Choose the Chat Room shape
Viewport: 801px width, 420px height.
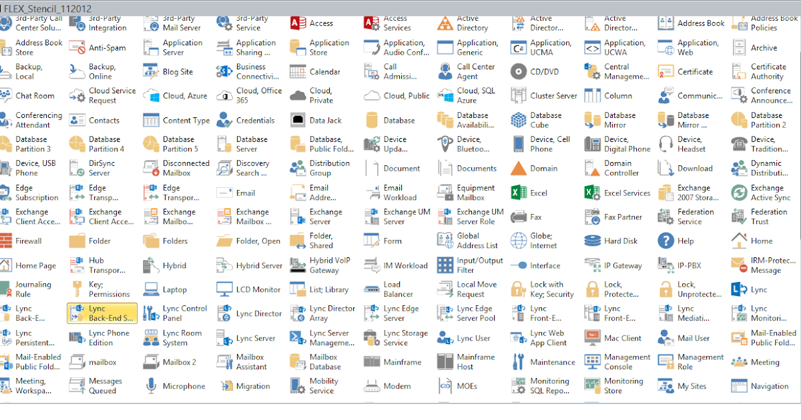click(27, 95)
